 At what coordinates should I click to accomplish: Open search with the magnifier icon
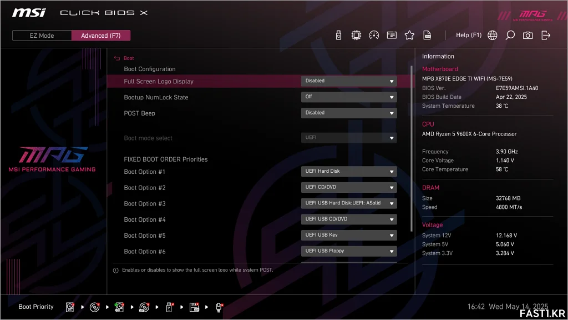click(x=510, y=35)
